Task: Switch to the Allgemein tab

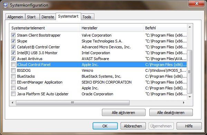Action: click(15, 17)
